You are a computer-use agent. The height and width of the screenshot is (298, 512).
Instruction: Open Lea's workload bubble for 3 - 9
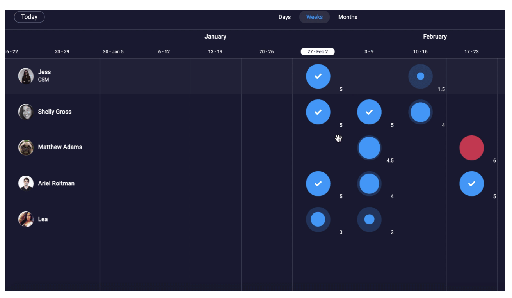[369, 220]
